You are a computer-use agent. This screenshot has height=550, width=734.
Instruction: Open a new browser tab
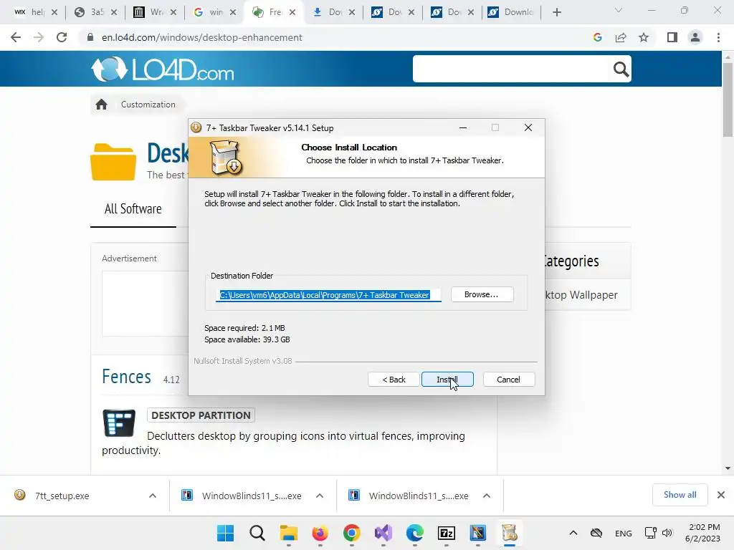[556, 12]
